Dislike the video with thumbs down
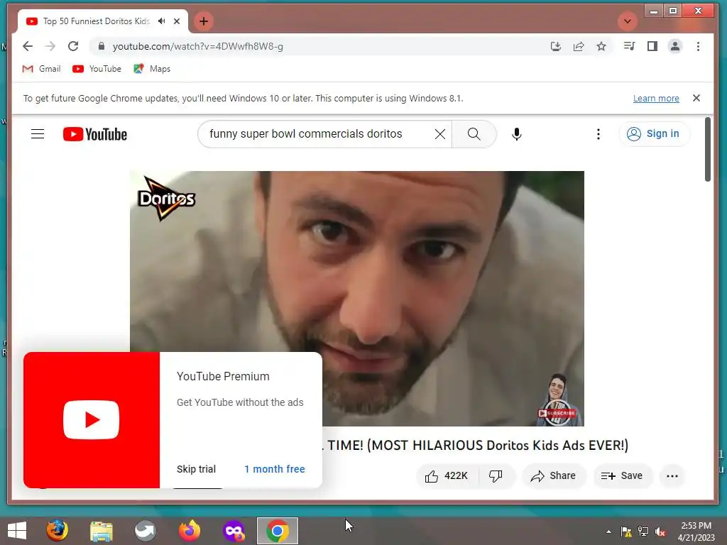The height and width of the screenshot is (545, 727). point(496,476)
